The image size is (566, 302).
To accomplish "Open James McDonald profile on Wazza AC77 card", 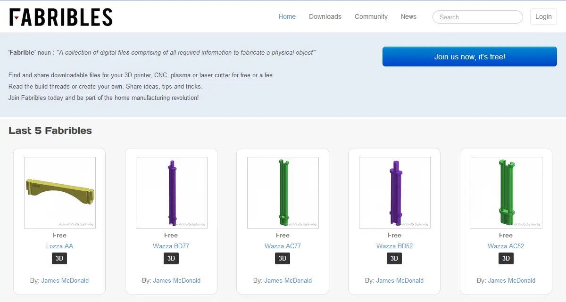I will pyautogui.click(x=288, y=280).
